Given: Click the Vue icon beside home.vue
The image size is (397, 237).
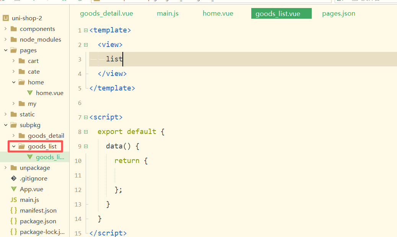Looking at the screenshot, I should pyautogui.click(x=30, y=93).
